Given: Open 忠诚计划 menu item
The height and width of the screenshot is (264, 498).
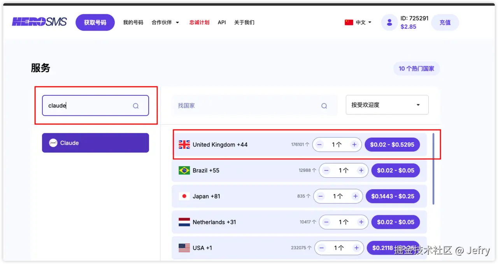Looking at the screenshot, I should click(x=199, y=23).
